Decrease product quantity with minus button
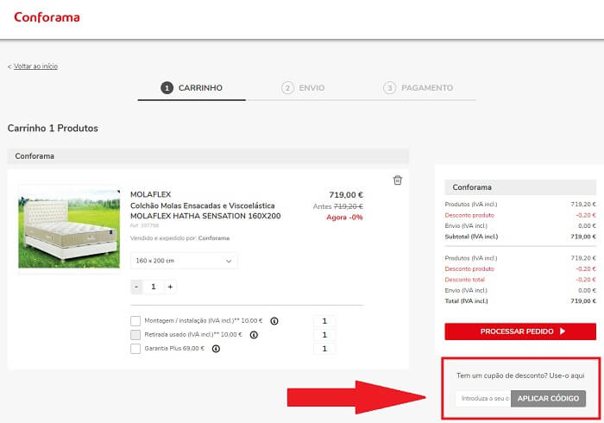 coord(136,287)
